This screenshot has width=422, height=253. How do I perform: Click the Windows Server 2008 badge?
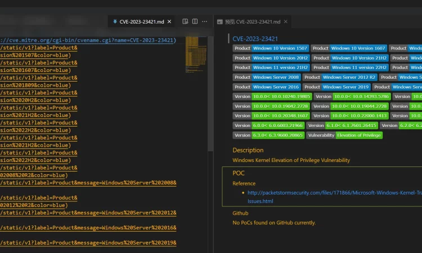267,77
